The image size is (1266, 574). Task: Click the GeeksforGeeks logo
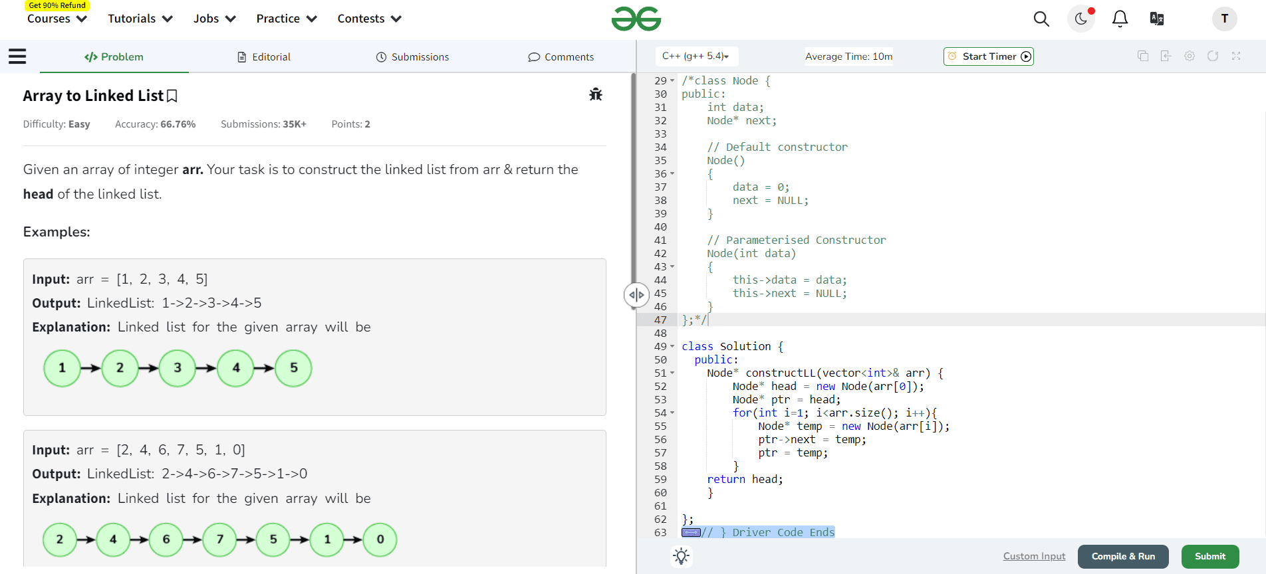pos(636,19)
